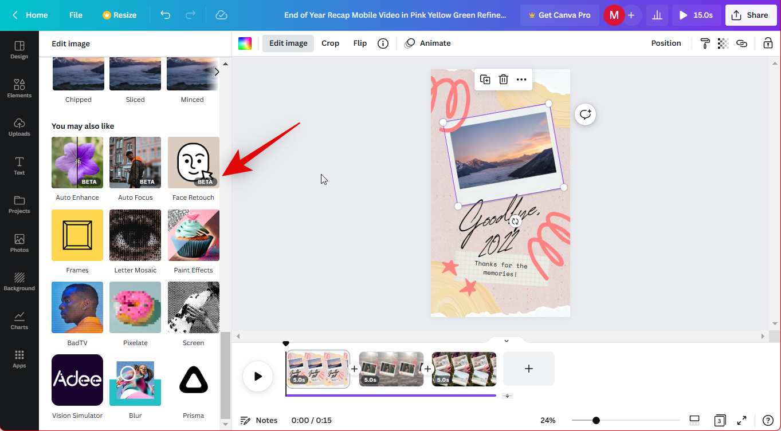Play the timeline video

pos(258,376)
